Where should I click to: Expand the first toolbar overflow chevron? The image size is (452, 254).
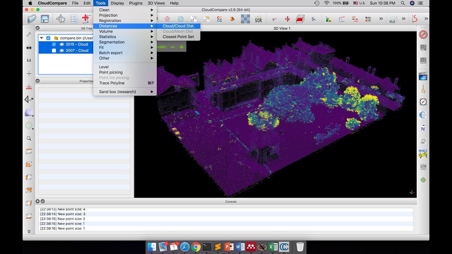coord(381,19)
